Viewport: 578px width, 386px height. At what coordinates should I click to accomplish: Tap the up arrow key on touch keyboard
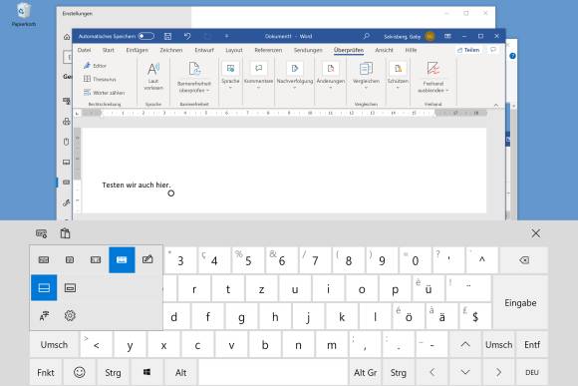(465, 344)
